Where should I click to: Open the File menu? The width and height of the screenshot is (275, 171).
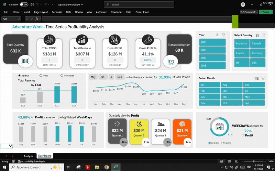pyautogui.click(x=6, y=12)
